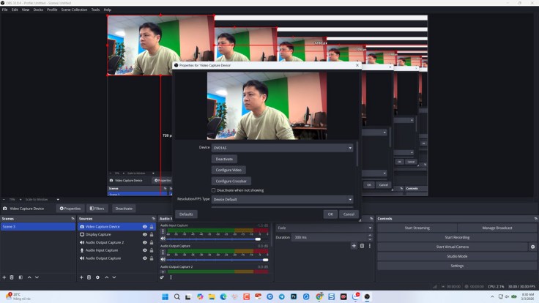Decrease transition Duration stepper down
Image resolution: width=539 pixels, height=303 pixels.
pyautogui.click(x=370, y=239)
